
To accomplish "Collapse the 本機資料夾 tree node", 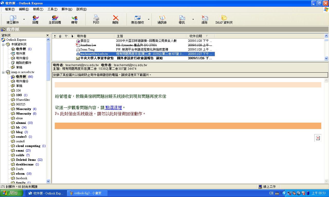I will 3,45.
